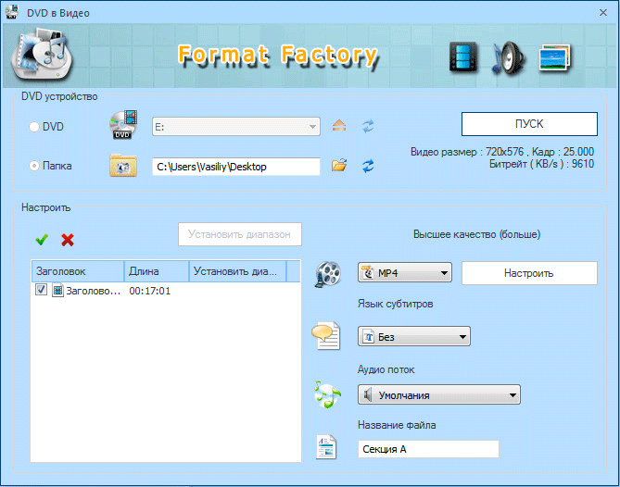Screen dimensions: 620x487
Task: Select the Папка radio button
Action: 34,166
